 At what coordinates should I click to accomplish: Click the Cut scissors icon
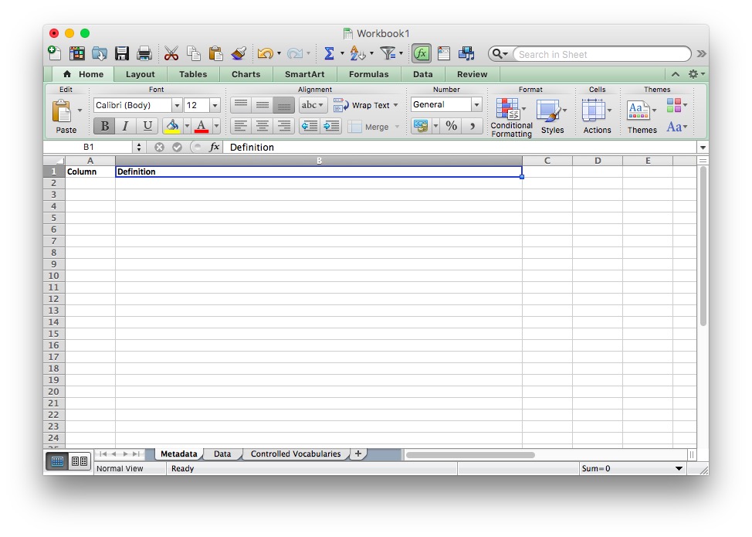coord(171,53)
